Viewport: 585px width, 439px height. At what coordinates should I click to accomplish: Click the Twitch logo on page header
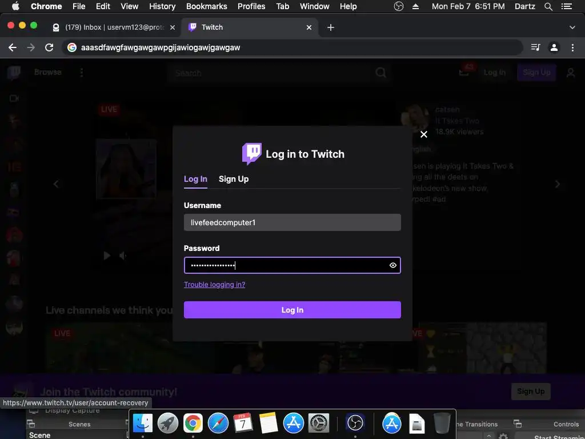(x=14, y=73)
